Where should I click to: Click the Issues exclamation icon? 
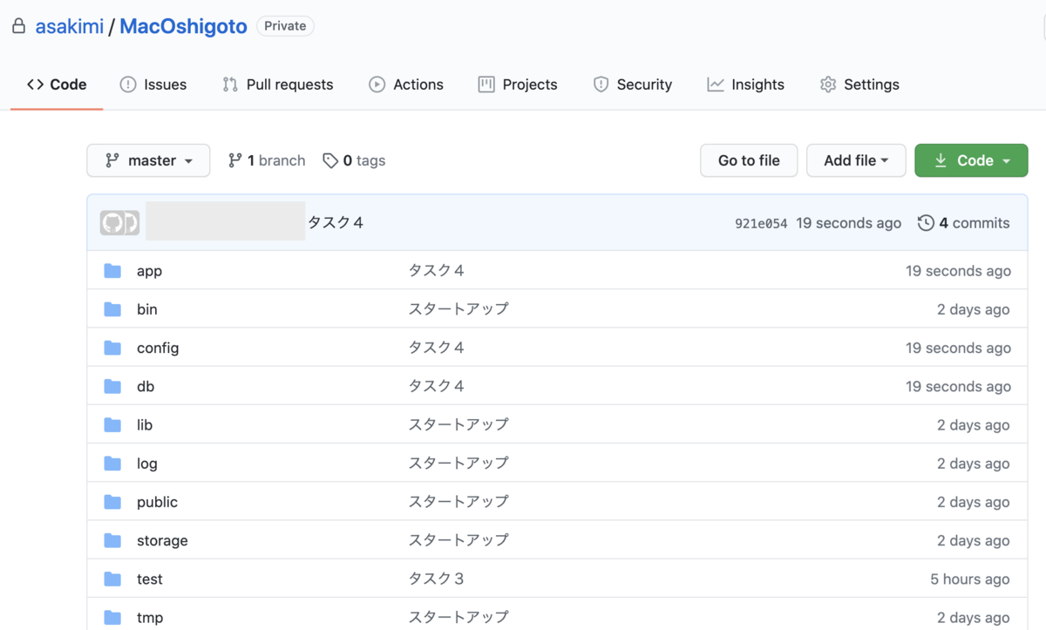127,85
